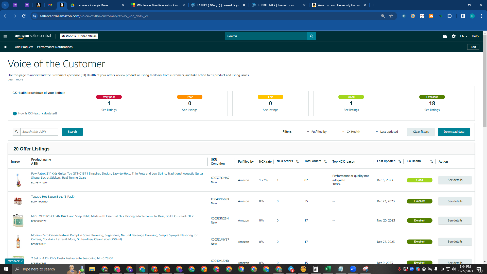Open Chrome extensions puzzle icon
This screenshot has height=274, width=487.
pyautogui.click(x=449, y=16)
